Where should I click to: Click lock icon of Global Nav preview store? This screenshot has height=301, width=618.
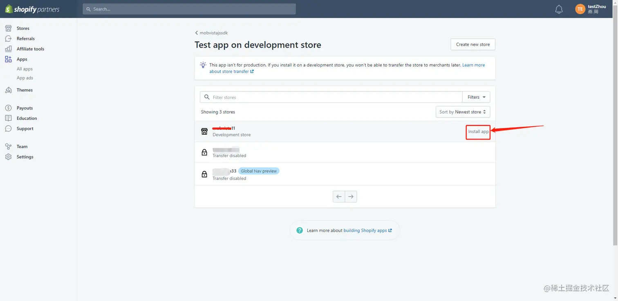[x=204, y=174]
